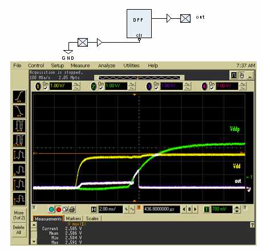Toggle channel 2 On checkbox
Screen dimensions: 263x251
[101, 88]
